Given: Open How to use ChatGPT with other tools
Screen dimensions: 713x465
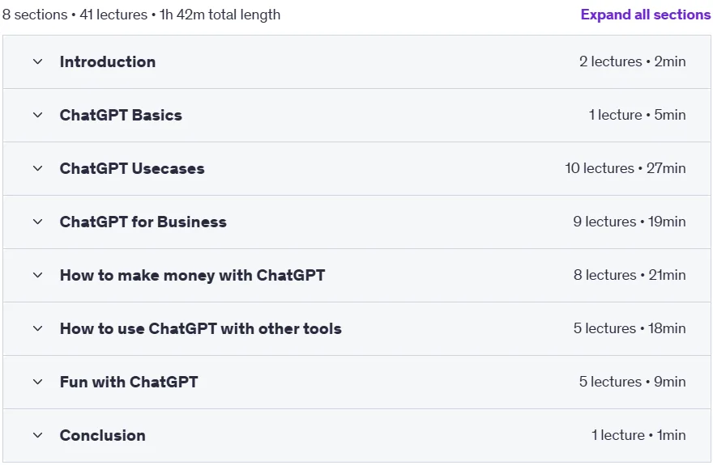Looking at the screenshot, I should tap(201, 328).
